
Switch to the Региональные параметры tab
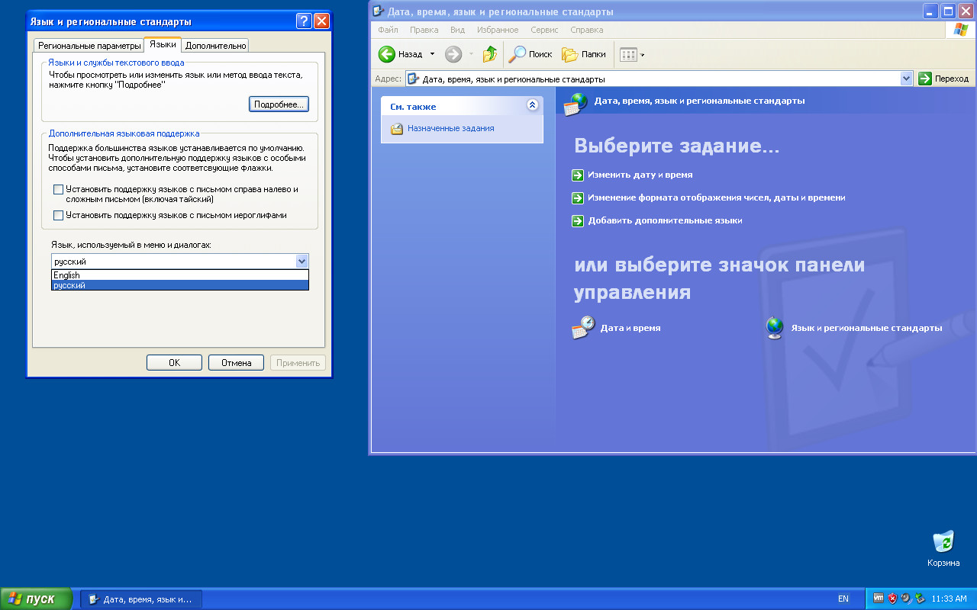(x=90, y=46)
